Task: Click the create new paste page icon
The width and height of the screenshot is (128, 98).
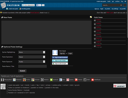Action: (7, 9)
